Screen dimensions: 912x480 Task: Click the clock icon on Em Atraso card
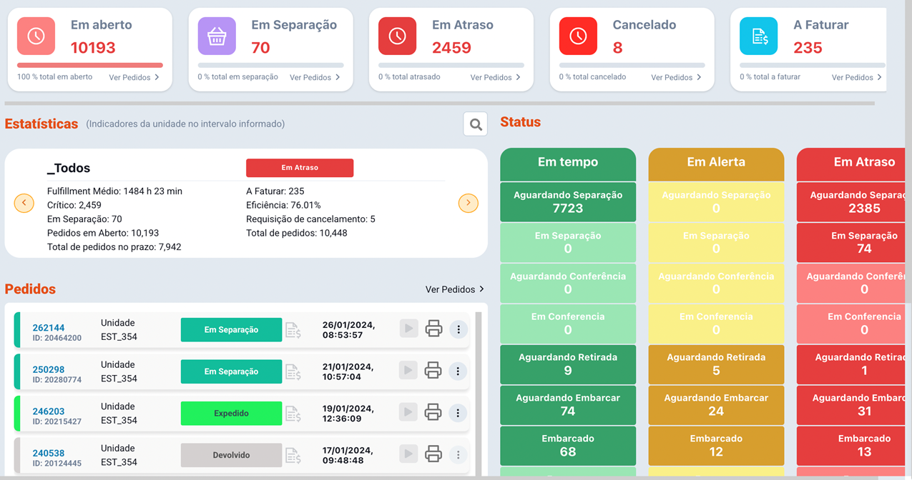click(398, 34)
